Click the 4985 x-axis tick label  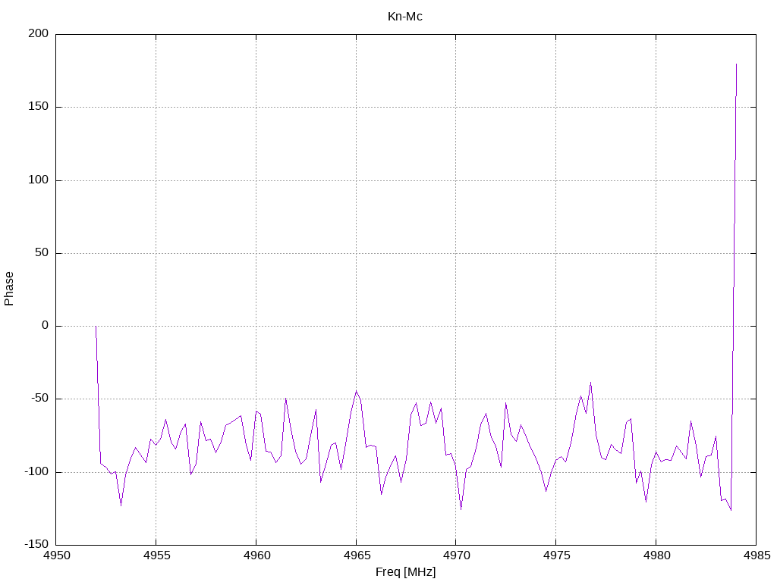coord(757,555)
